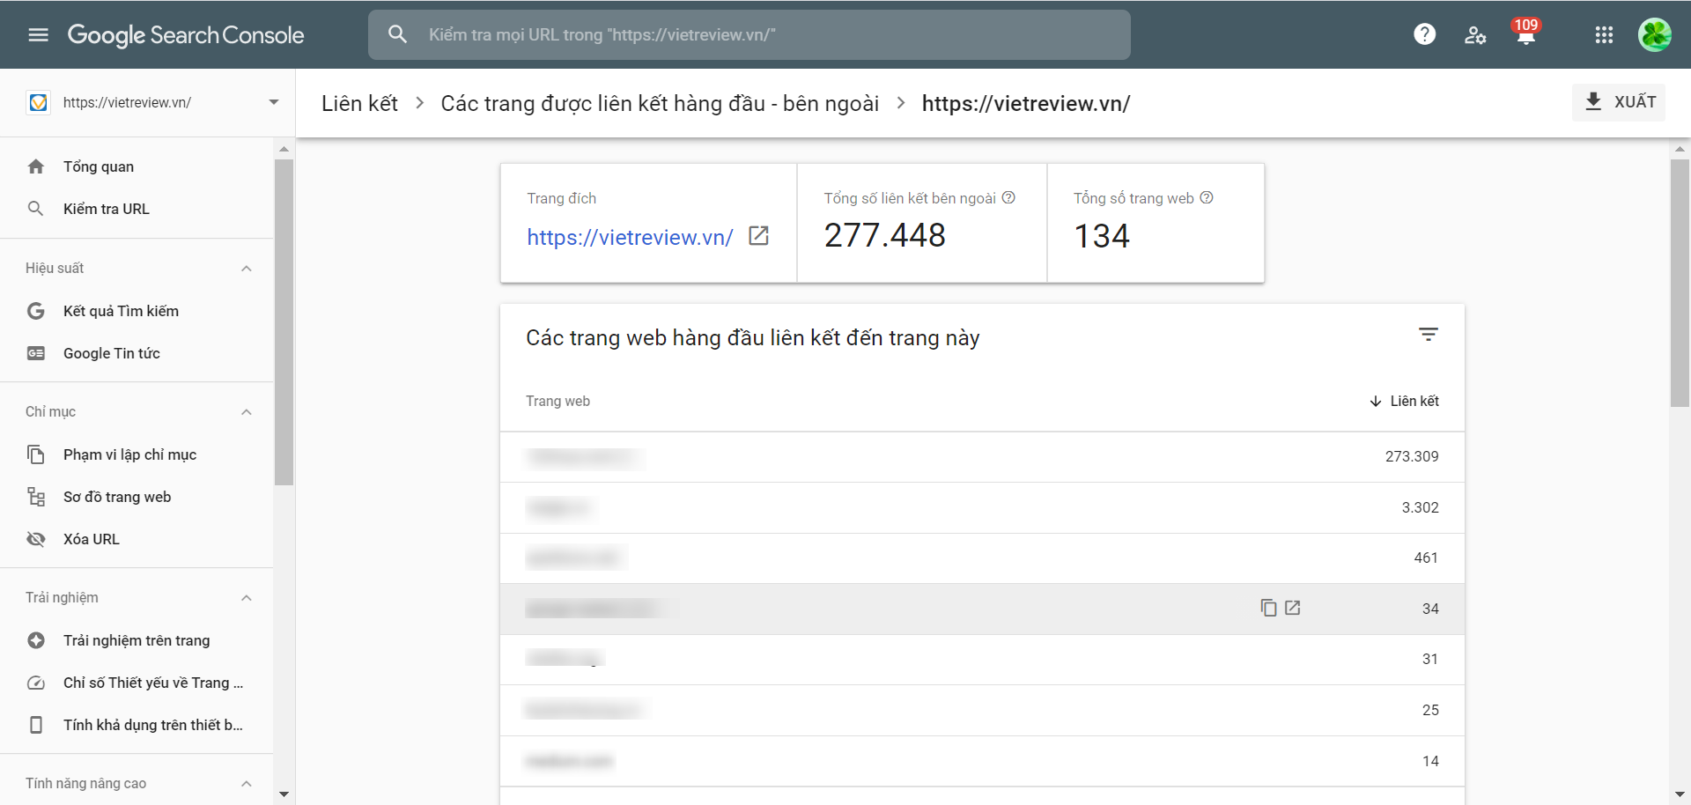Image resolution: width=1691 pixels, height=805 pixels.
Task: Click the Liên kết breadcrumb
Action: [x=359, y=103]
